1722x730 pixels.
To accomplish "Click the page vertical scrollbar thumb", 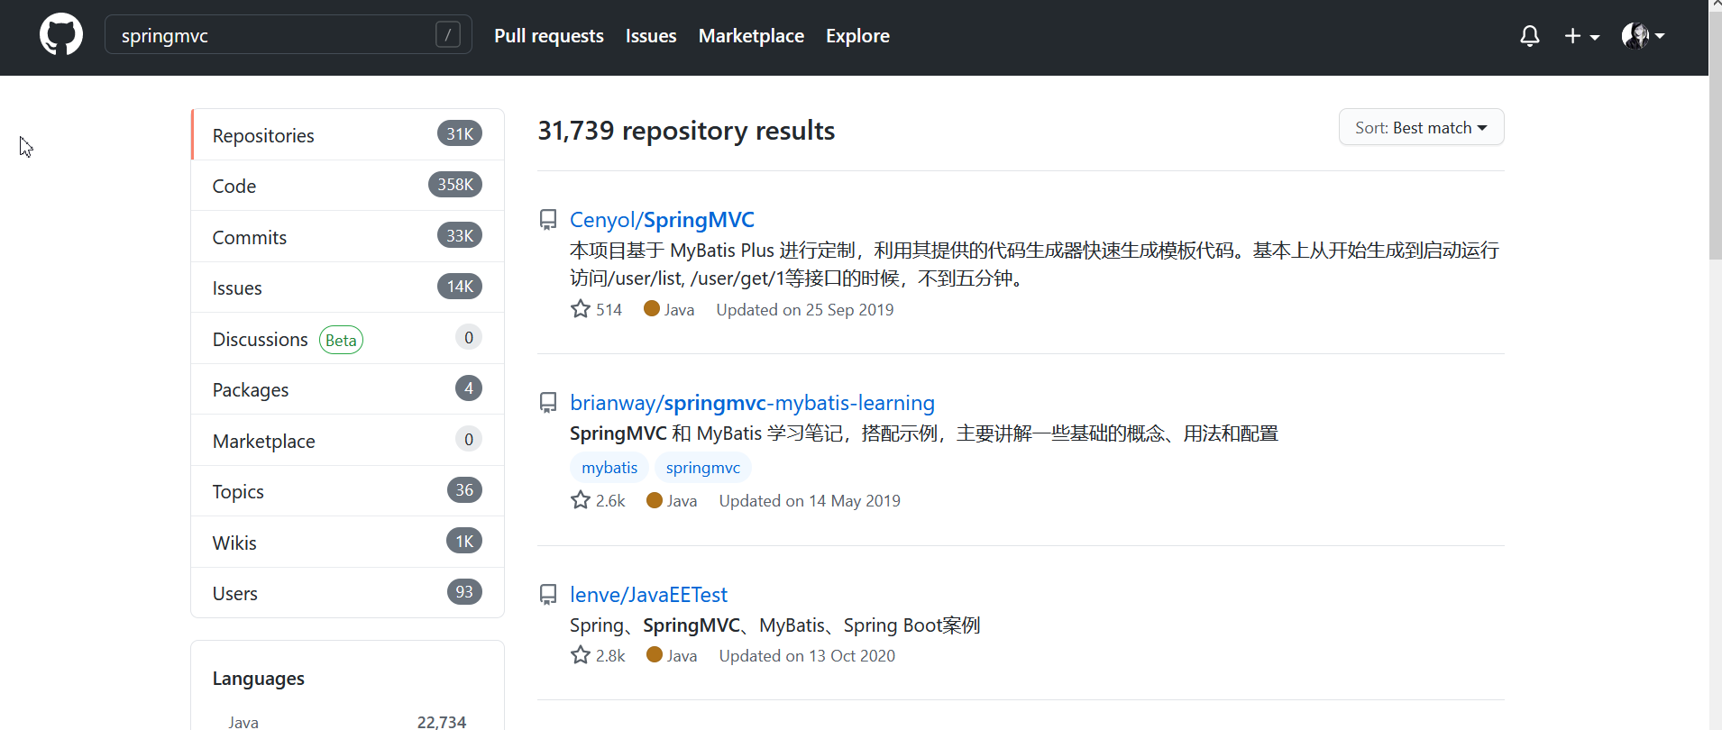I will [x=1715, y=135].
